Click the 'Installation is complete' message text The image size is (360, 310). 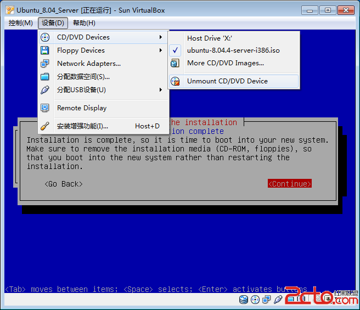(x=177, y=153)
